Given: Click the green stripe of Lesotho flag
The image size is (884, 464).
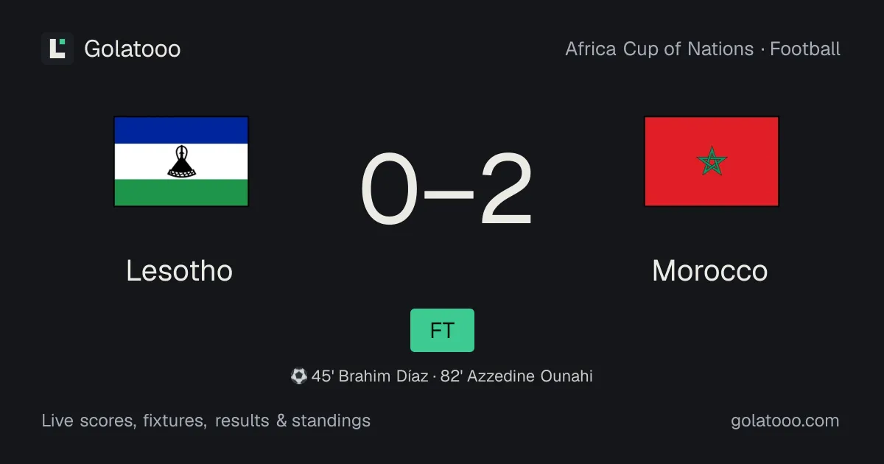Looking at the screenshot, I should 181,192.
